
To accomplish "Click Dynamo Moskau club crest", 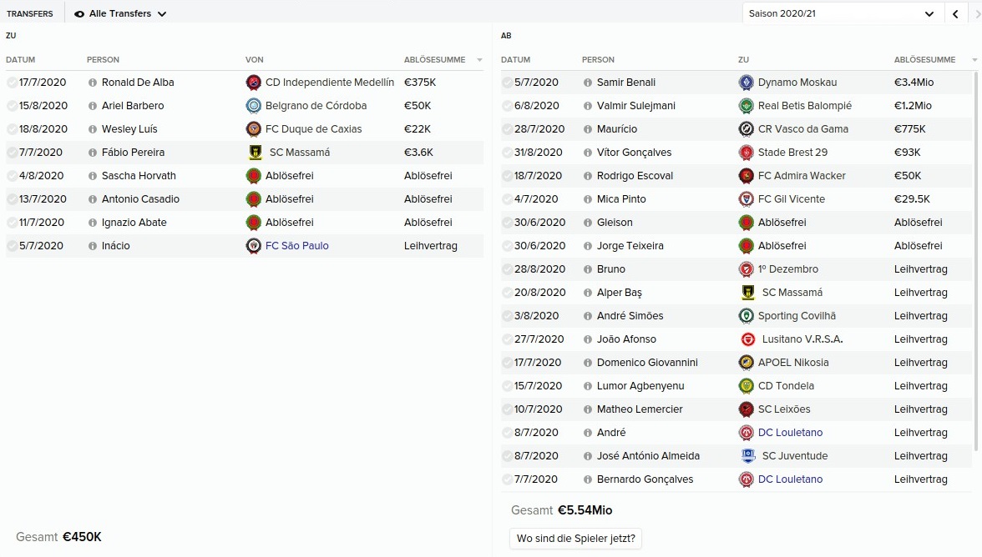I will (746, 83).
